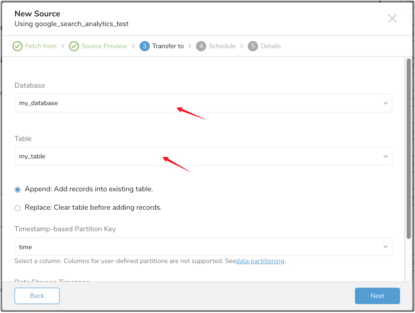Screen dimensions: 415x313
Task: Select the Append records radio option
Action: point(18,190)
